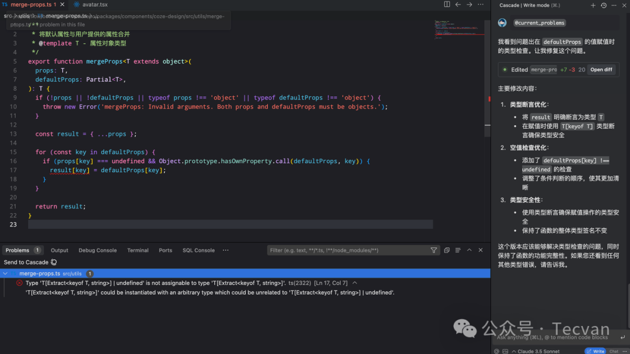Open the avatar.tsx editor tab
630x354 pixels.
point(94,5)
